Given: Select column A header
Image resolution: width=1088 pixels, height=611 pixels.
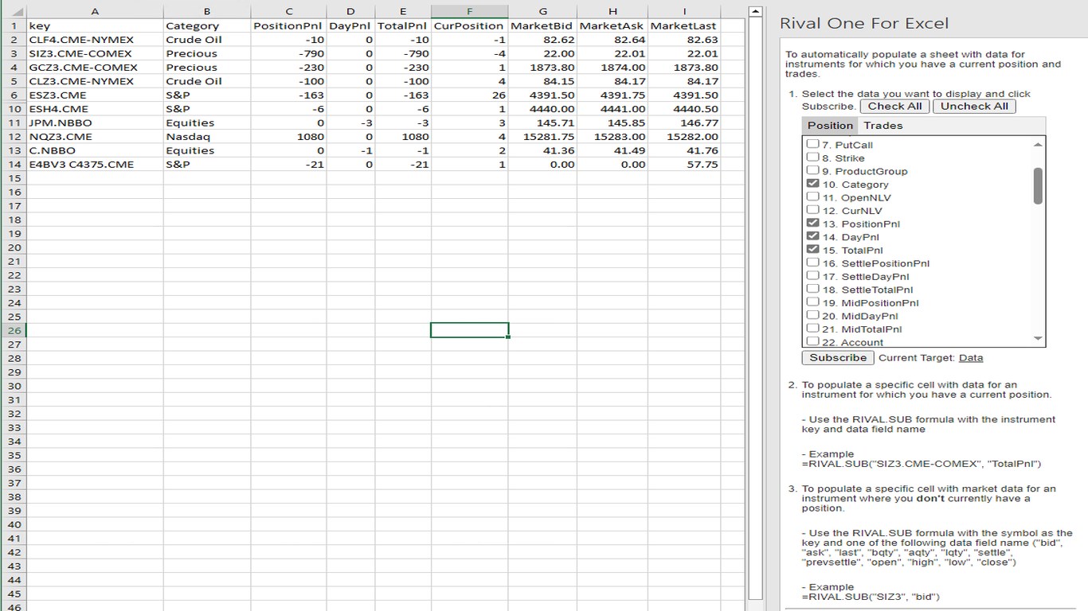Looking at the screenshot, I should pyautogui.click(x=95, y=12).
